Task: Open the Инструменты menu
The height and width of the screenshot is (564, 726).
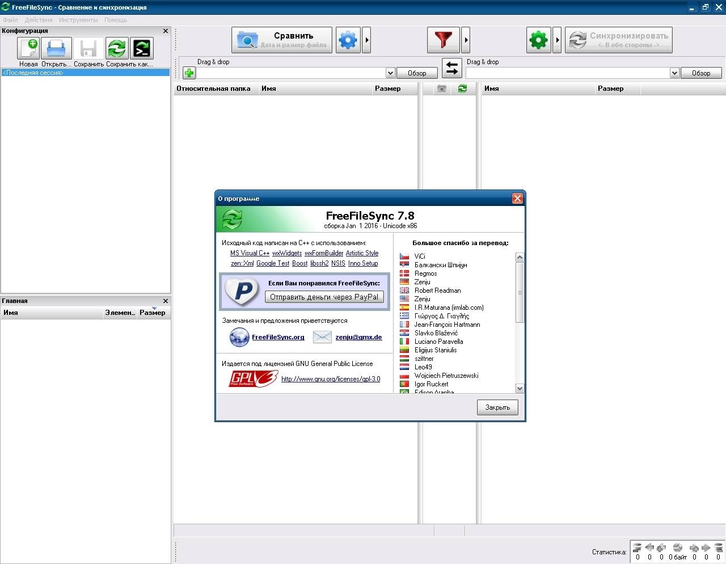Action: [78, 20]
